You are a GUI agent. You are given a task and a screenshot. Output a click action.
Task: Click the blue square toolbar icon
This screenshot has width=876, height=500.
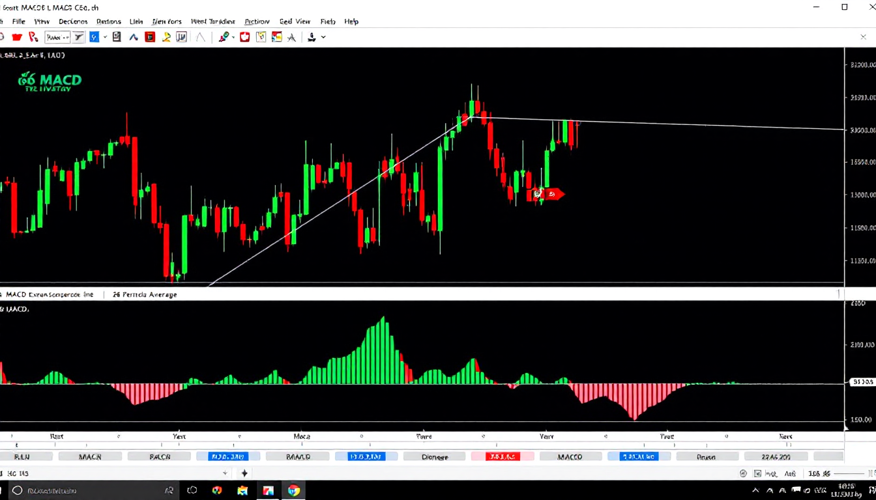[94, 38]
